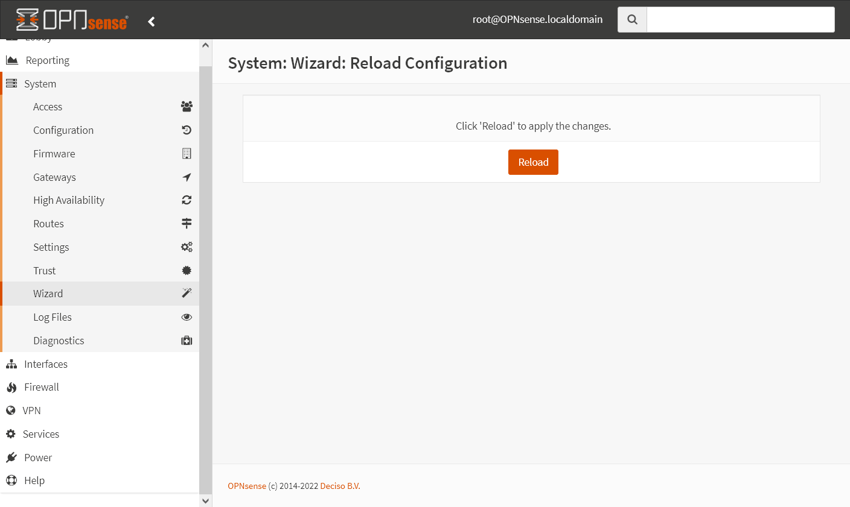Image resolution: width=850 pixels, height=507 pixels.
Task: Click the Routes signpost icon
Action: (187, 224)
